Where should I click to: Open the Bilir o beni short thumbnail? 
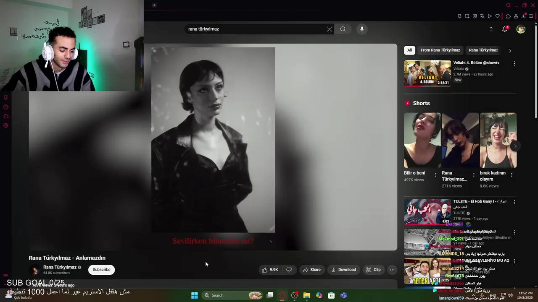tap(422, 140)
